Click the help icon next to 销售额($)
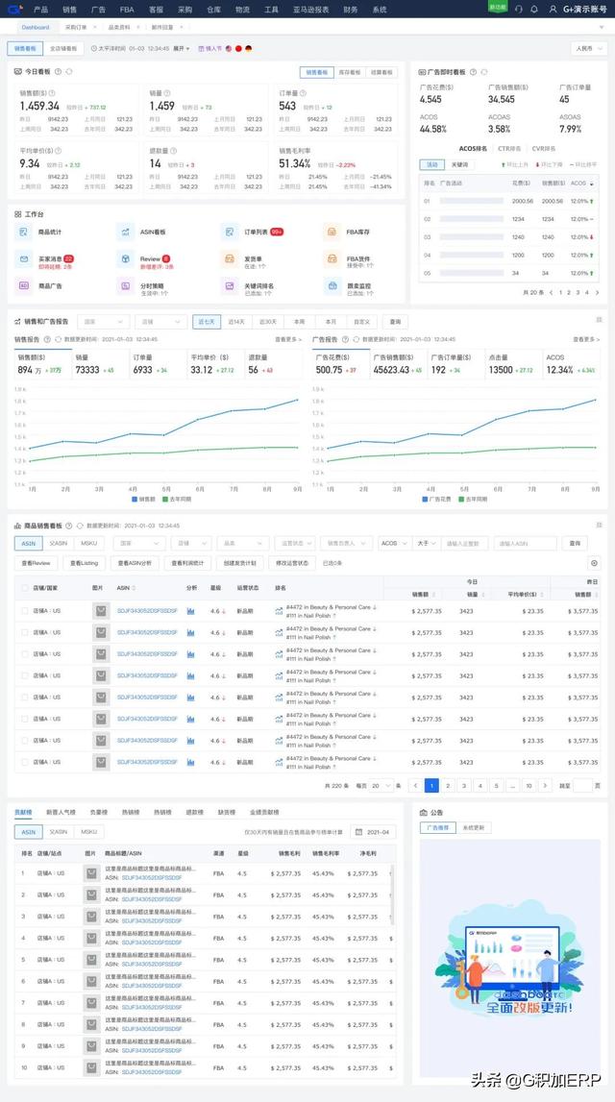Image resolution: width=615 pixels, height=1102 pixels. click(51, 93)
